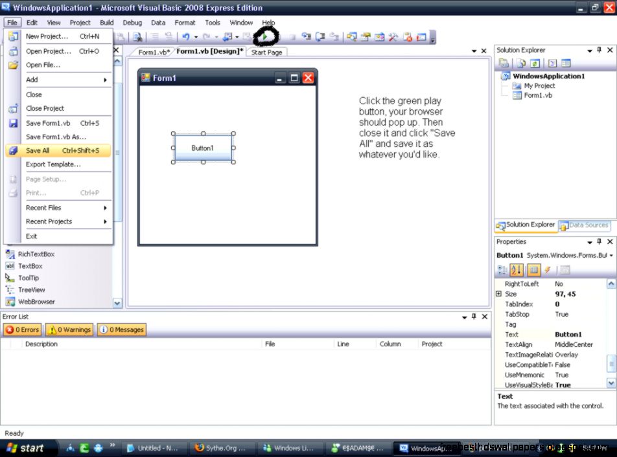Show Events lightning bolt in Properties
This screenshot has height=457, width=617.
pyautogui.click(x=548, y=269)
